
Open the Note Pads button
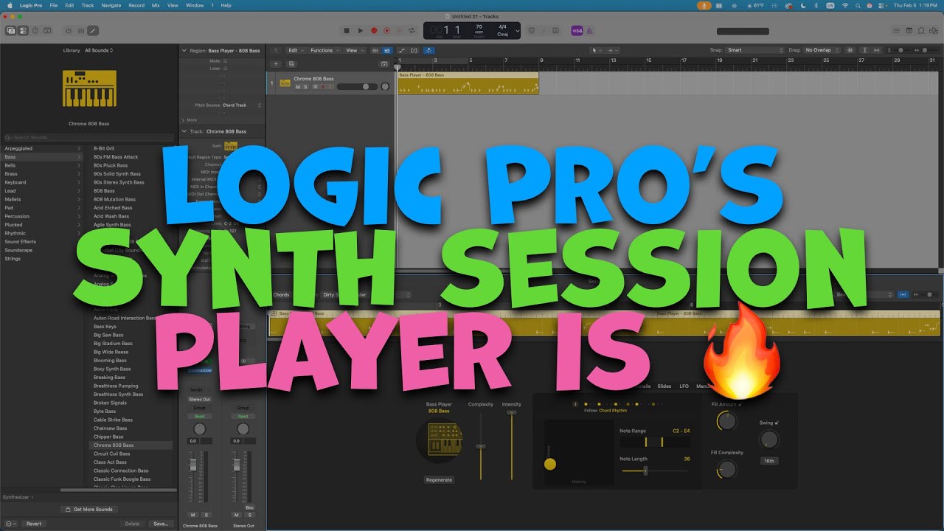pos(909,30)
